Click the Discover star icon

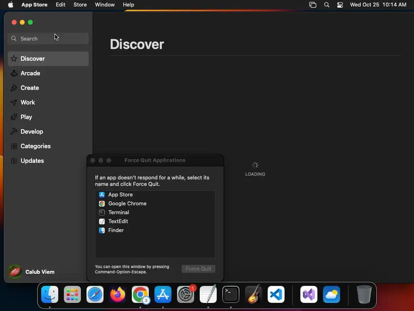[x=14, y=58]
